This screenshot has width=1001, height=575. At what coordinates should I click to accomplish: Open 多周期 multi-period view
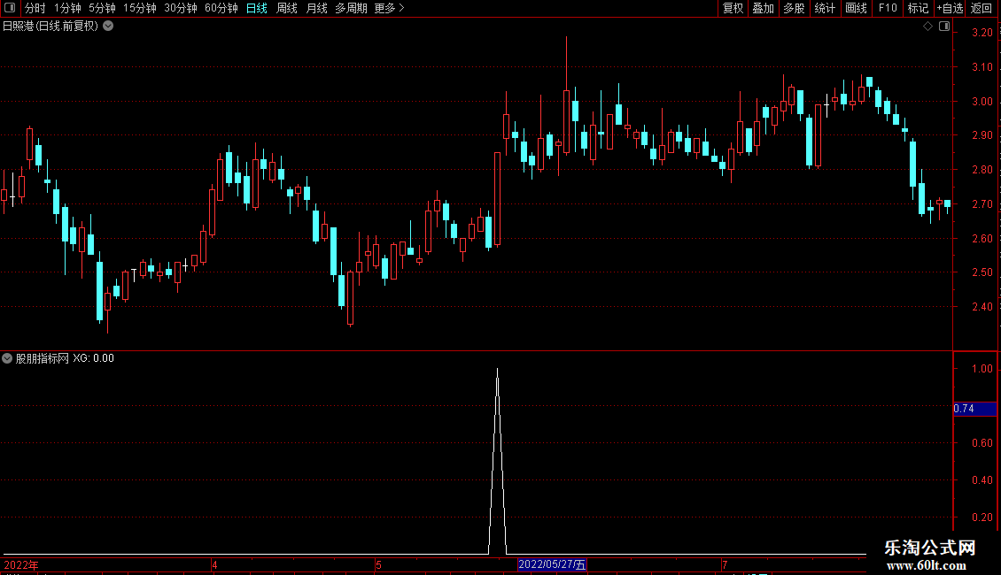pyautogui.click(x=351, y=8)
